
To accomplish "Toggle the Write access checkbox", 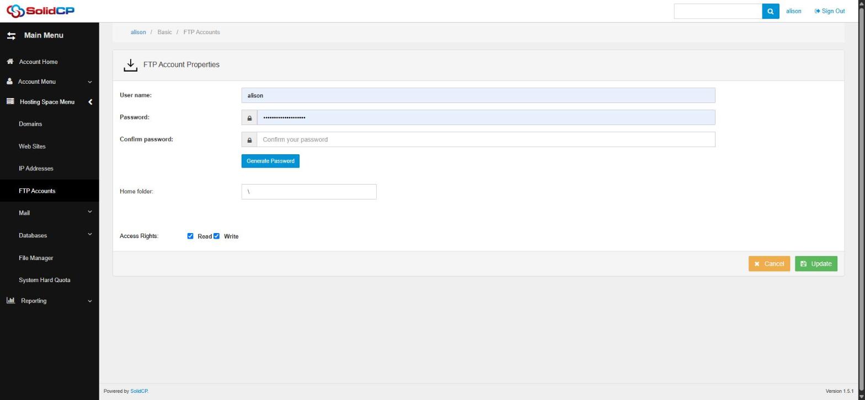I will 216,236.
